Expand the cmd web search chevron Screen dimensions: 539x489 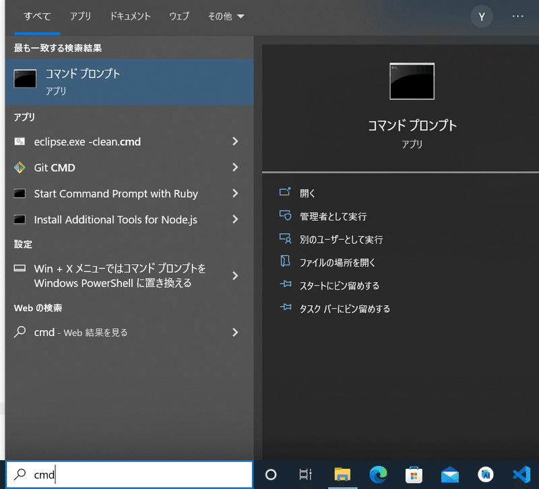click(x=235, y=332)
